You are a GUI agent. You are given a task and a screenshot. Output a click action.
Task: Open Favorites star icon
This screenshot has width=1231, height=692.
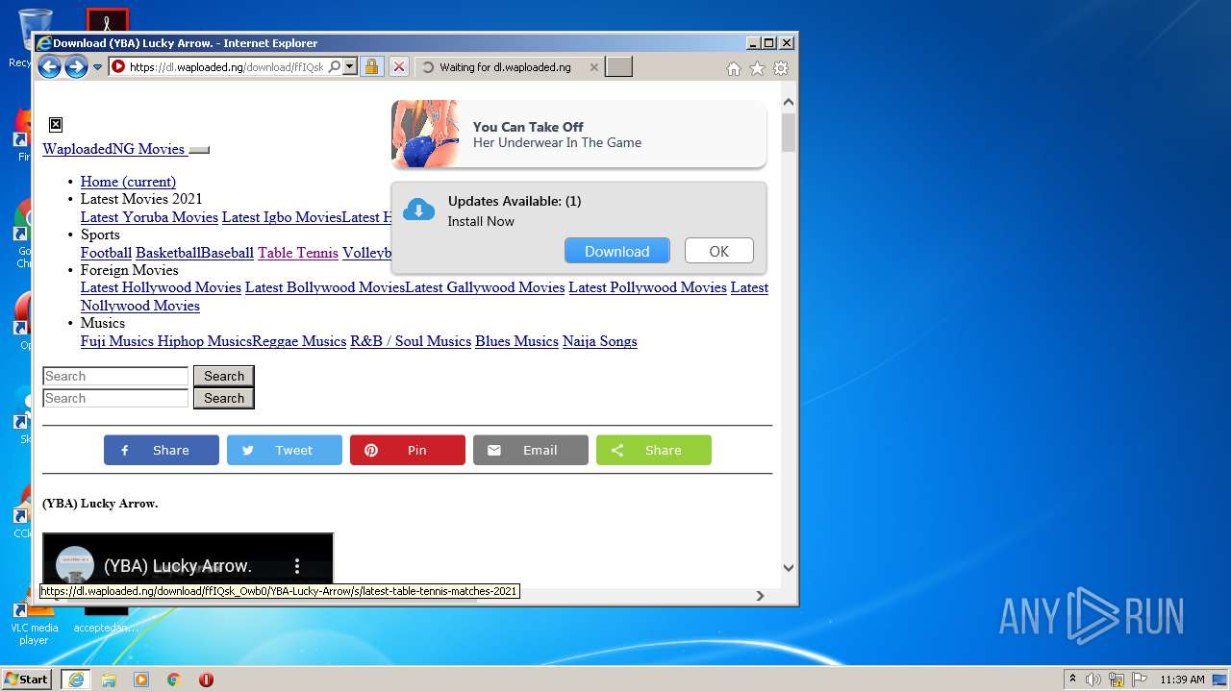point(757,68)
